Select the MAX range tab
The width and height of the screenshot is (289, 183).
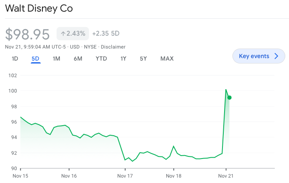tap(167, 59)
